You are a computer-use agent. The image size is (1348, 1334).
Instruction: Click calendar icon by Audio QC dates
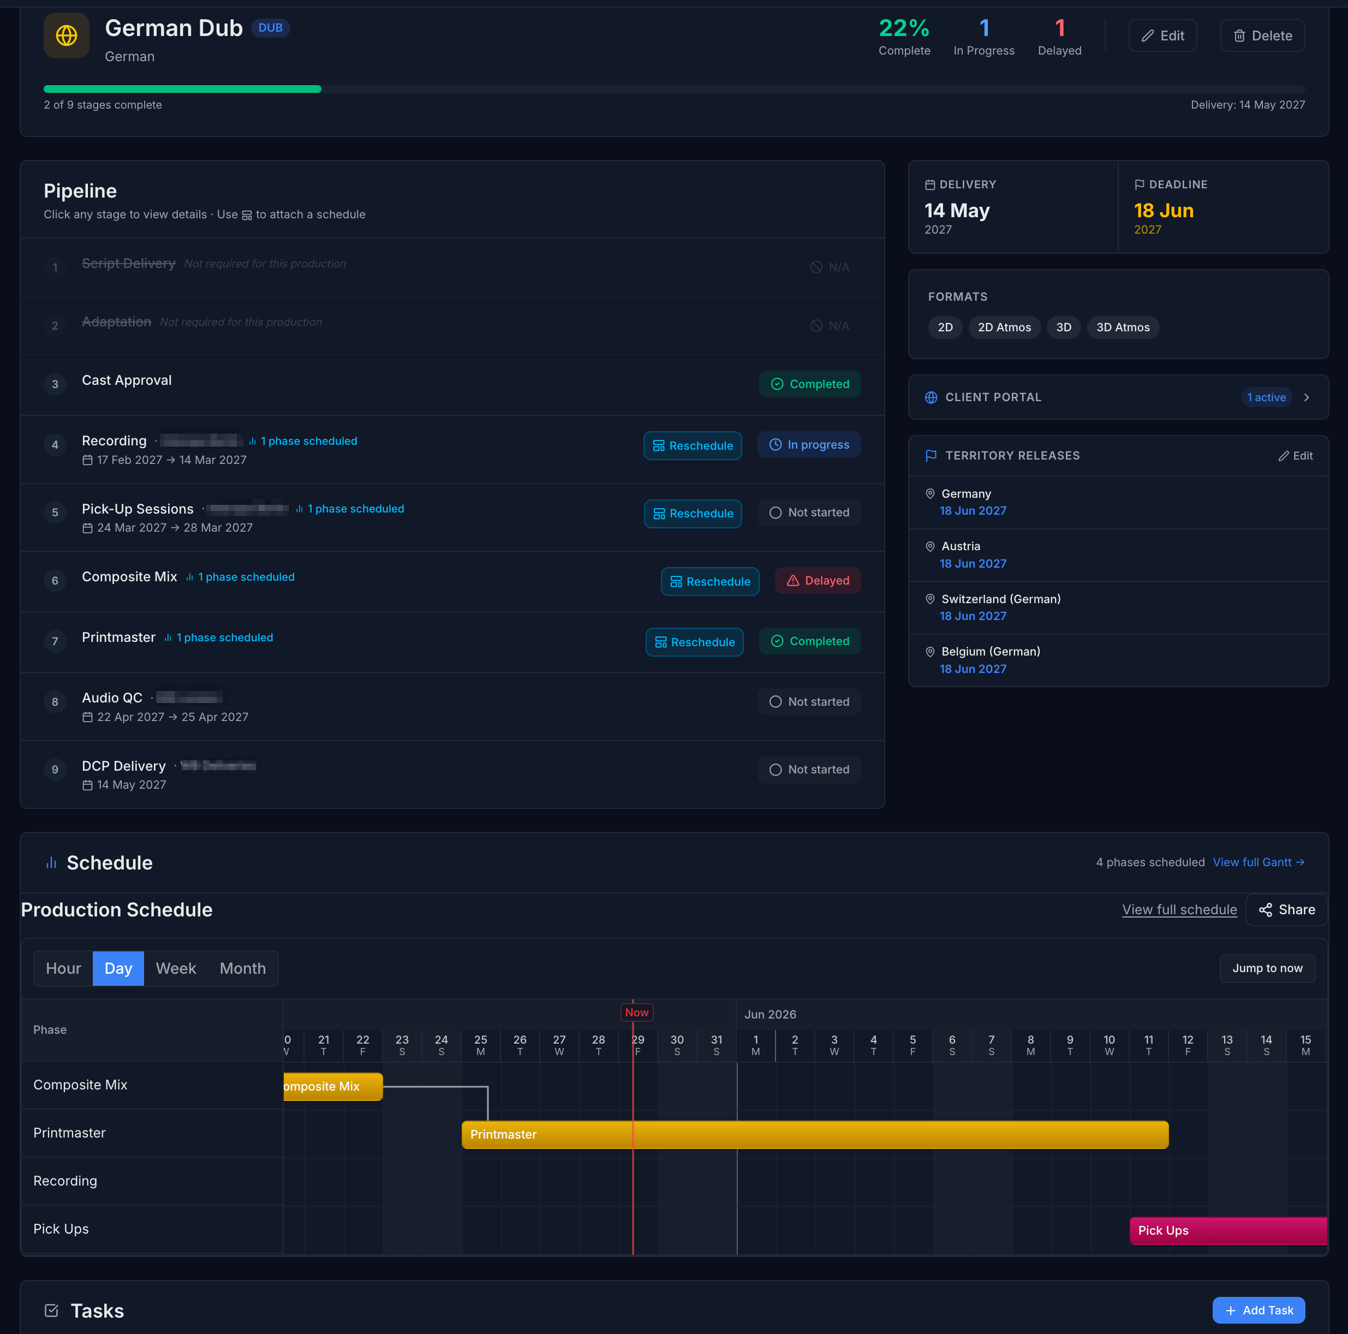click(87, 717)
